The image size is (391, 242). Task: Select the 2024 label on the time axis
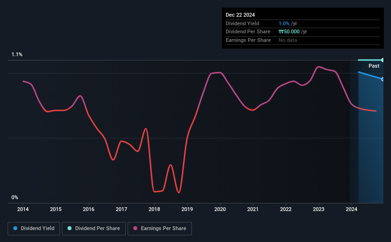[x=351, y=209]
